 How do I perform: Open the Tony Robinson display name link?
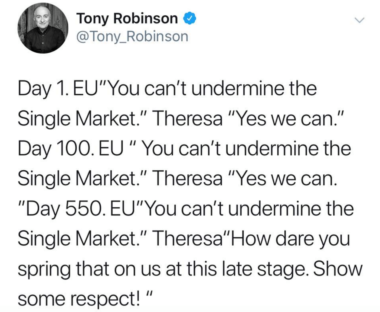(x=127, y=18)
